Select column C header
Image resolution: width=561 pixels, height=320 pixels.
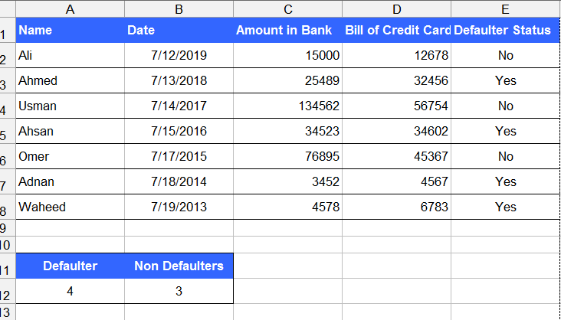tap(287, 8)
